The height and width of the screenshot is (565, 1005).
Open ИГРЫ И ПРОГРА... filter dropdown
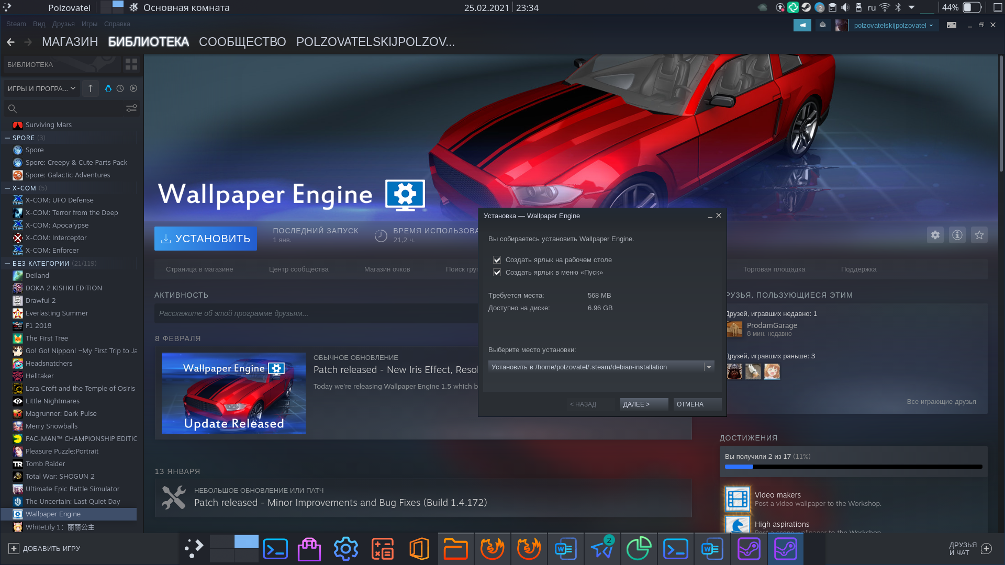click(41, 88)
